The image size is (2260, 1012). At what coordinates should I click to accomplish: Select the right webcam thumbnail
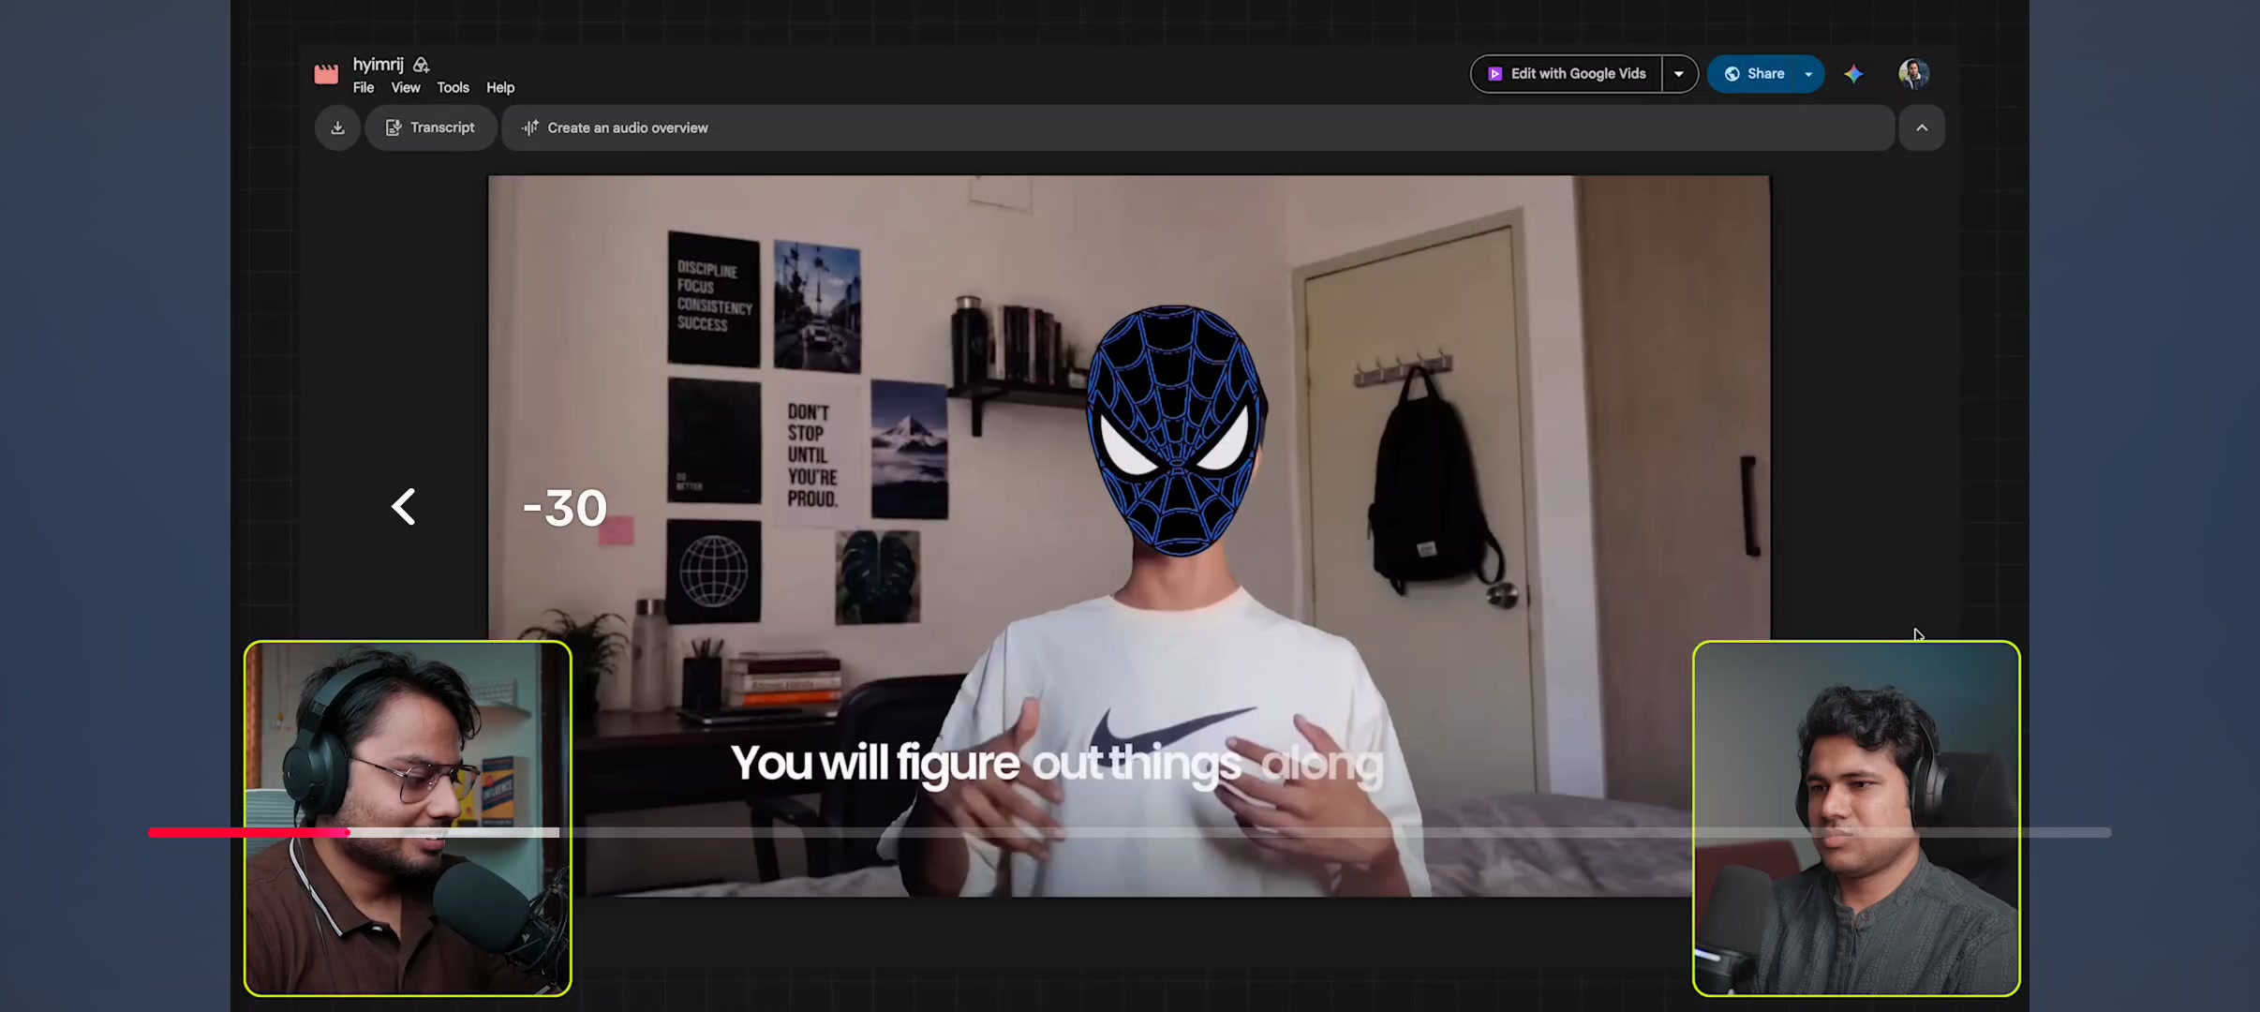tap(1856, 818)
